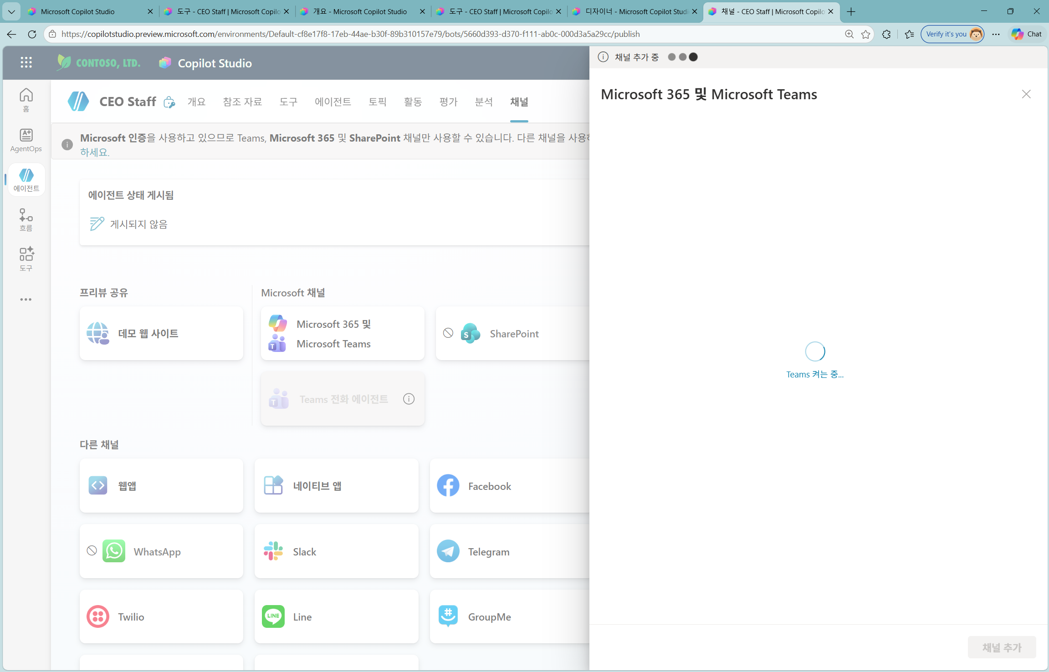The height and width of the screenshot is (672, 1049).
Task: Open AgentOps in the sidebar
Action: pos(26,140)
